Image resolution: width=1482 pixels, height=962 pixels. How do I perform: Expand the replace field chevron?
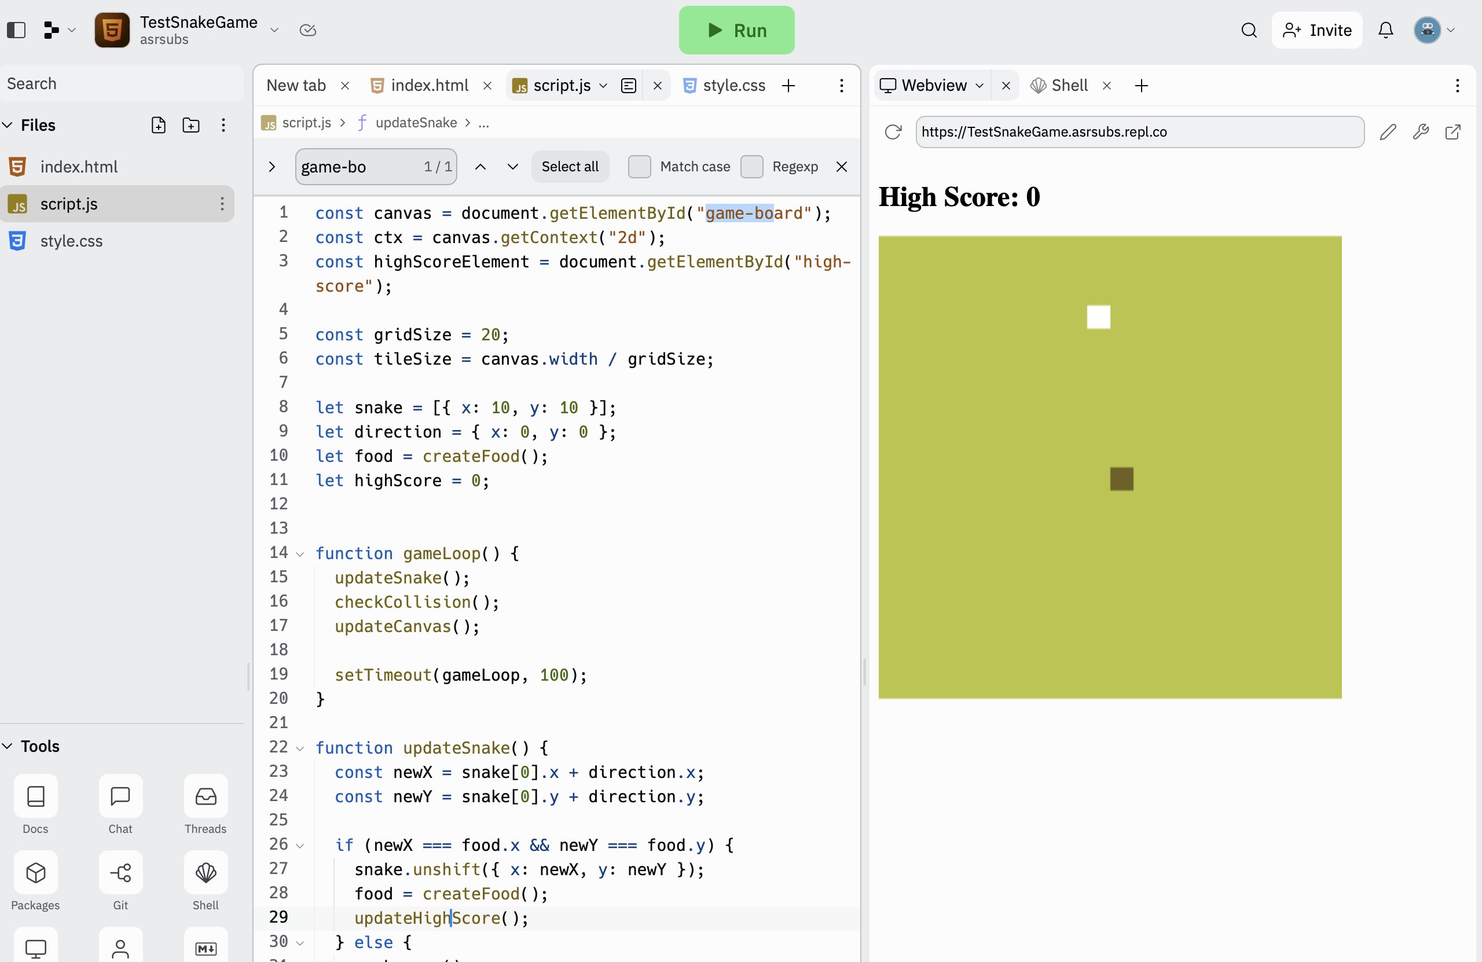pyautogui.click(x=272, y=167)
